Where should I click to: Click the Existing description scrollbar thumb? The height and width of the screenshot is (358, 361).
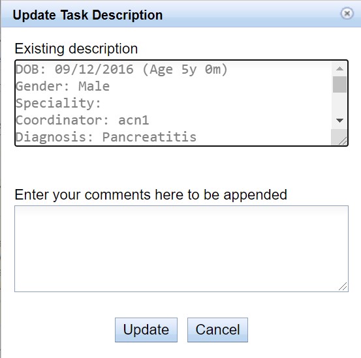(x=339, y=84)
